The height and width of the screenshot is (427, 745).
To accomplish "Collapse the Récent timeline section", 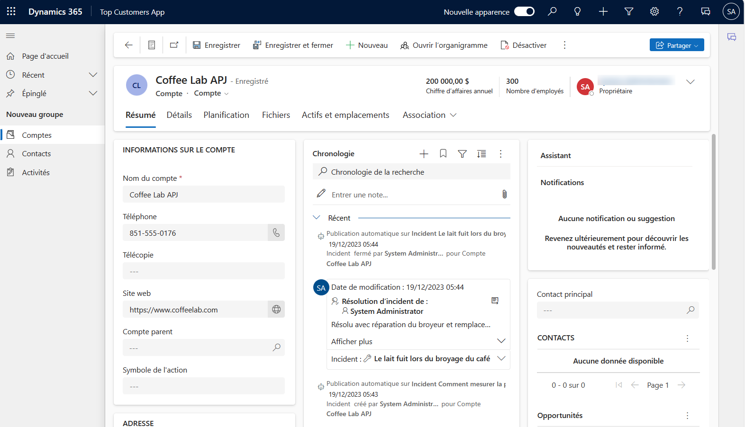I will (317, 218).
